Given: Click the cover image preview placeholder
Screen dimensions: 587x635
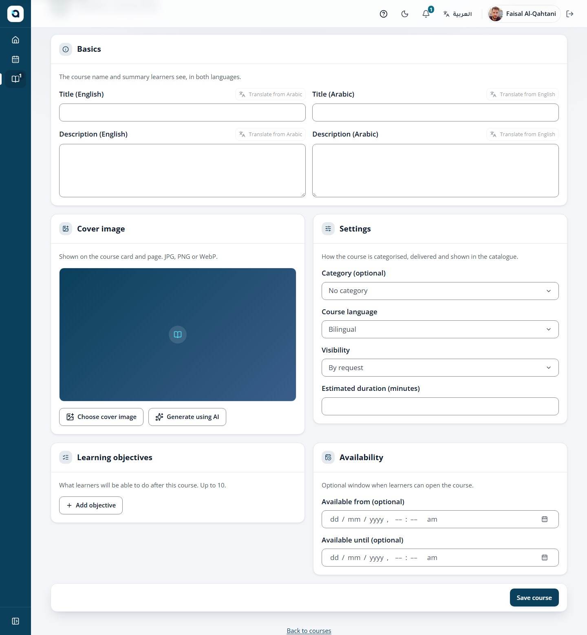Looking at the screenshot, I should coord(178,335).
